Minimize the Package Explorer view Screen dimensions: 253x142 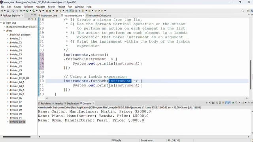pyautogui.click(x=32, y=15)
